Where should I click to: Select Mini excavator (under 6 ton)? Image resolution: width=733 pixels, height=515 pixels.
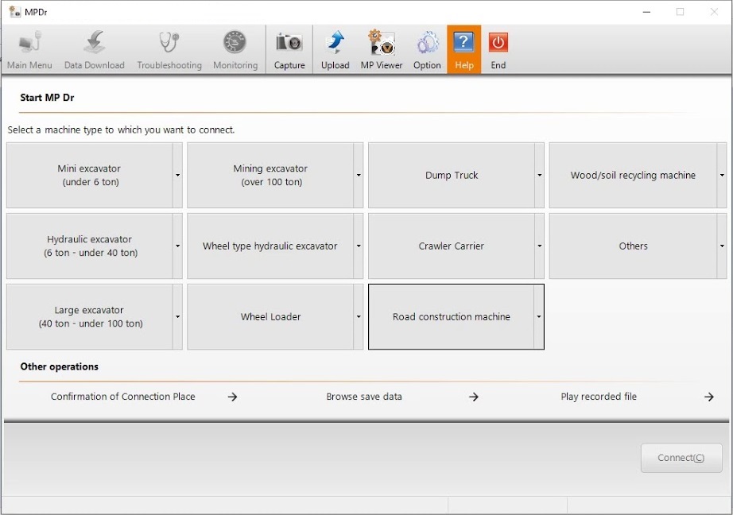pos(89,176)
